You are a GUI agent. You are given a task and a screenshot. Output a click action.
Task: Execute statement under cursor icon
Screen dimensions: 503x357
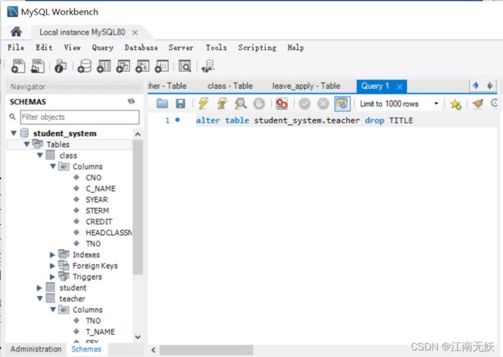pos(222,104)
